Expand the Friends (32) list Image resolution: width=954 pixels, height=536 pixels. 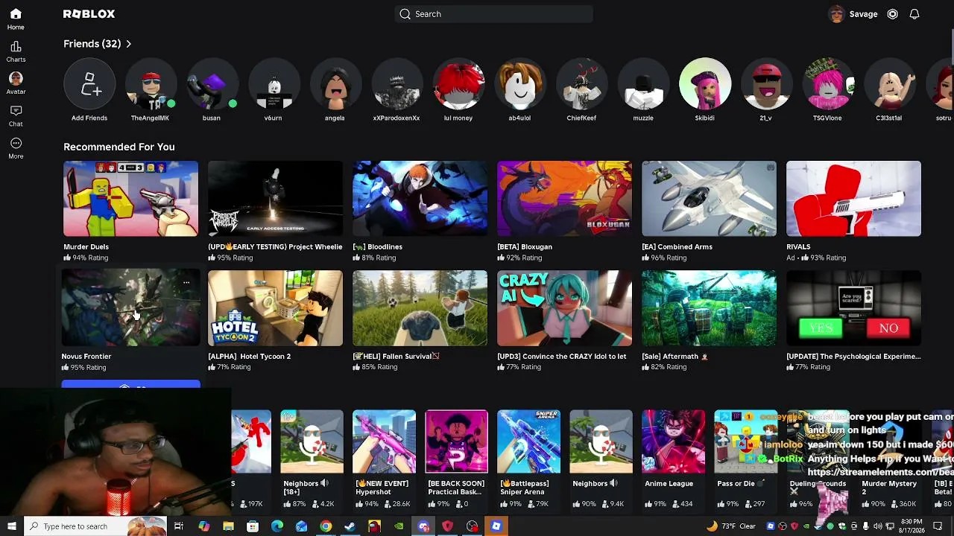pos(98,44)
